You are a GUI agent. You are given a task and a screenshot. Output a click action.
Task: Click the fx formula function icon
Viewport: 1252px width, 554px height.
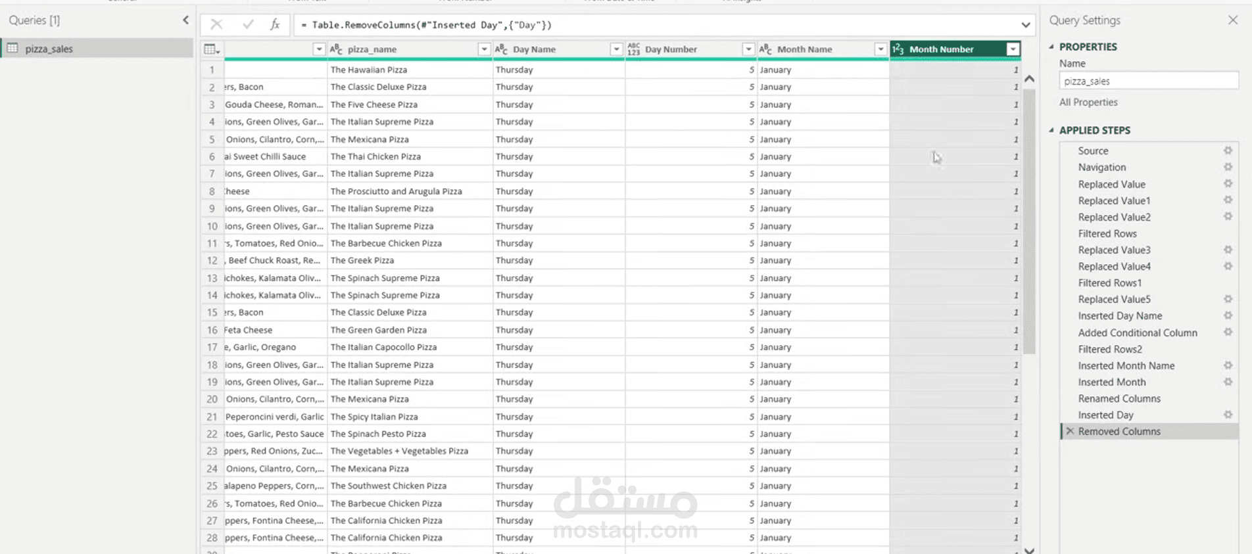click(275, 25)
